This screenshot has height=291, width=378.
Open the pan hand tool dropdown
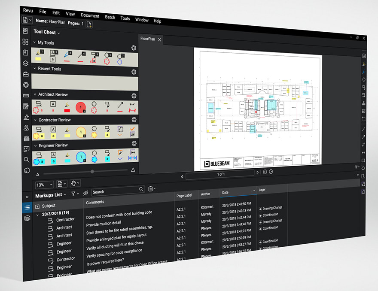click(x=75, y=183)
